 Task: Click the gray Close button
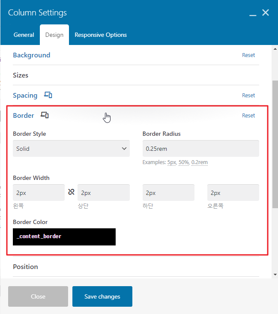(38, 296)
